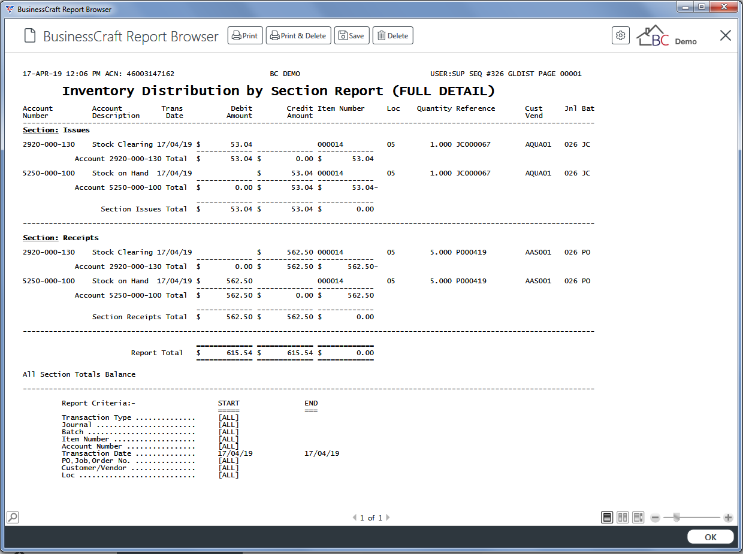Delete the report
Viewport: 743px width, 554px height.
(392, 36)
